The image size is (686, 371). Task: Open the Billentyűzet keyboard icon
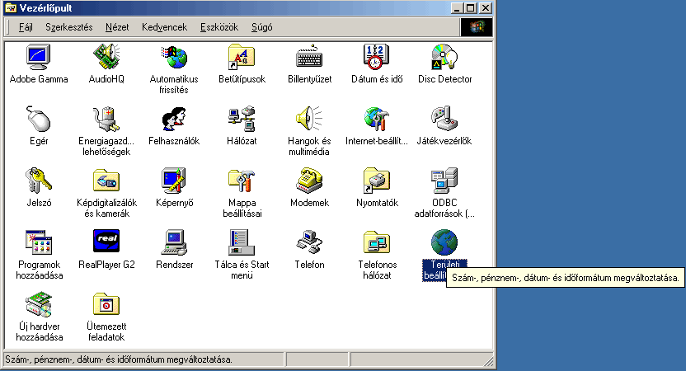click(x=310, y=58)
